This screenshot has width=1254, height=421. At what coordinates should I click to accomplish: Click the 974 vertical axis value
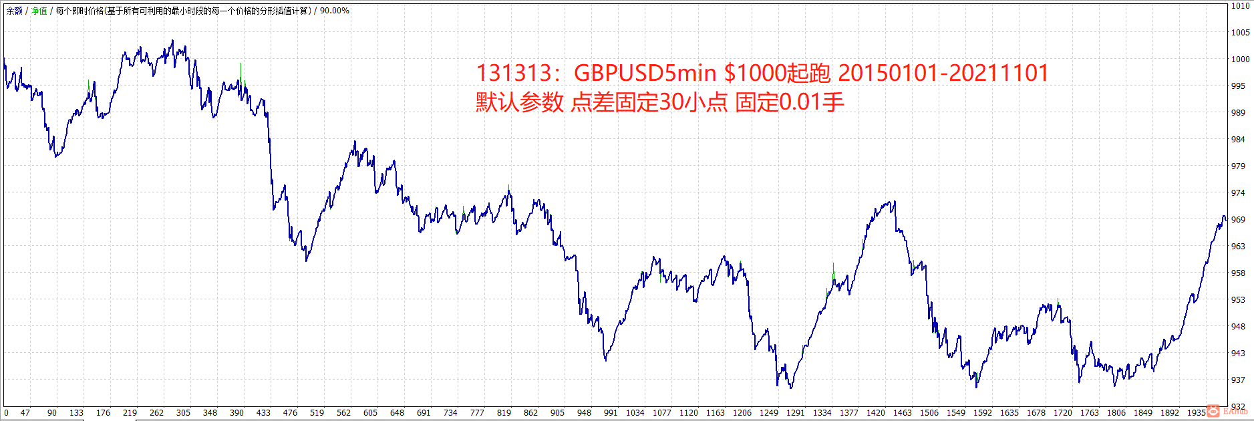pyautogui.click(x=1238, y=193)
